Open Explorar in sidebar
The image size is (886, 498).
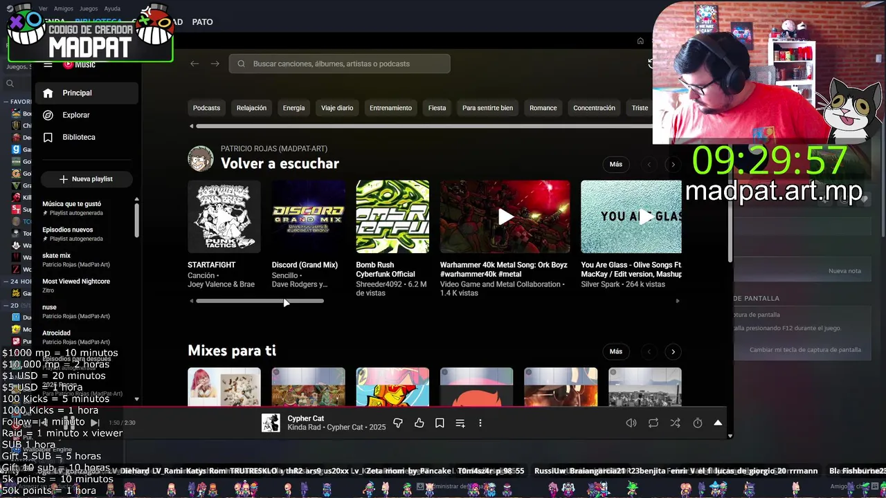(87, 115)
